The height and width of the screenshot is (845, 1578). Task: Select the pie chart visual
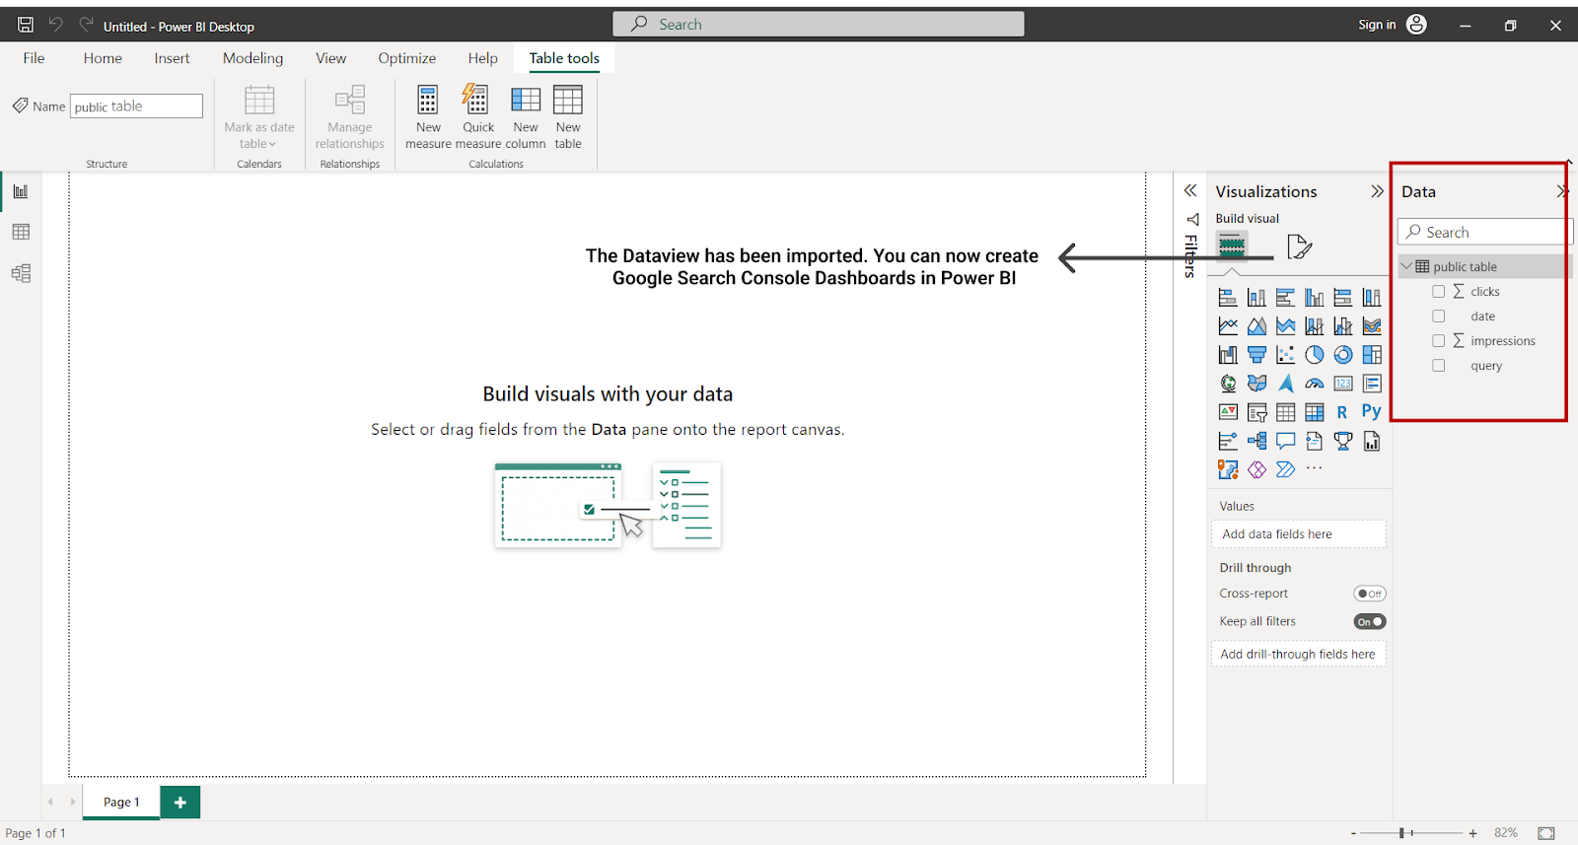[1315, 354]
